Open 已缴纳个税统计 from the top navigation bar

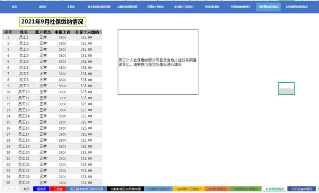156,6
